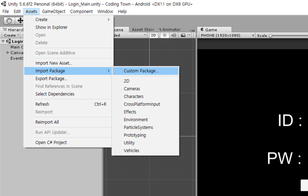Viewport: 308px width, 196px height.
Task: Open the Scene panel options menu
Action: coord(192,30)
